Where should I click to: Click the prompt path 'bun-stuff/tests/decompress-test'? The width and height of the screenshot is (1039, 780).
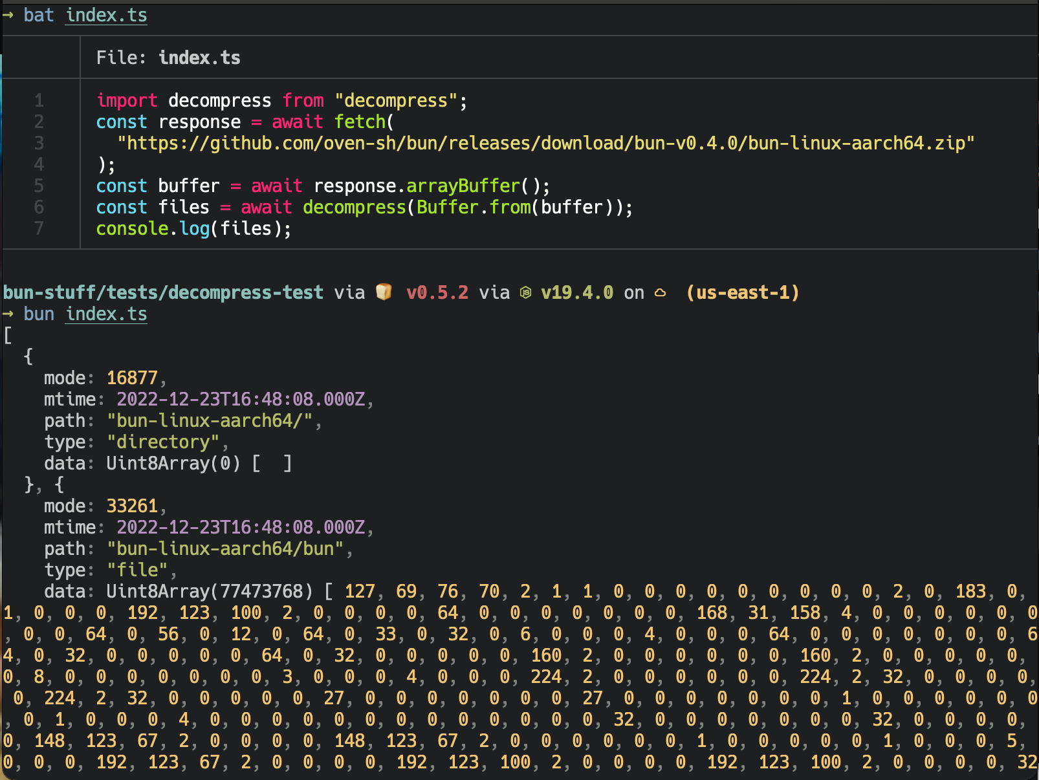tap(163, 292)
